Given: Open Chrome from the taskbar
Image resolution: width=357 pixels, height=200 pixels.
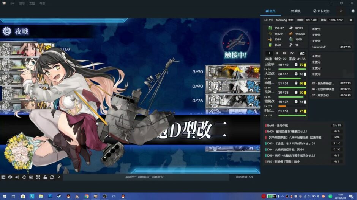Looking at the screenshot, I should coord(87,196).
